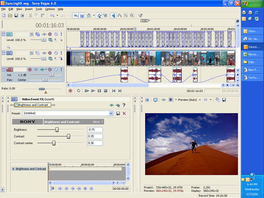This screenshot has width=264, height=198.
Task: Open the Options menu
Action: [x=50, y=9]
